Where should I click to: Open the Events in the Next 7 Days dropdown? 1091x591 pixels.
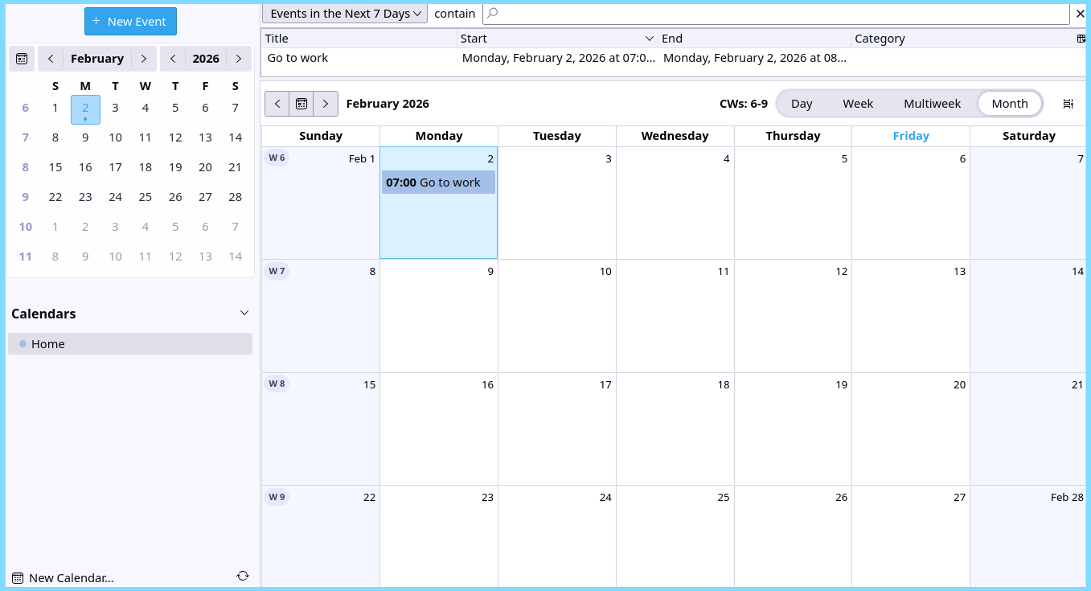[344, 13]
